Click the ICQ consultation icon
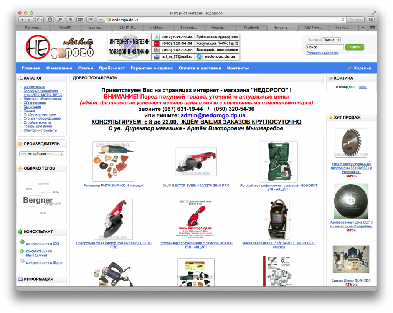 22,241
